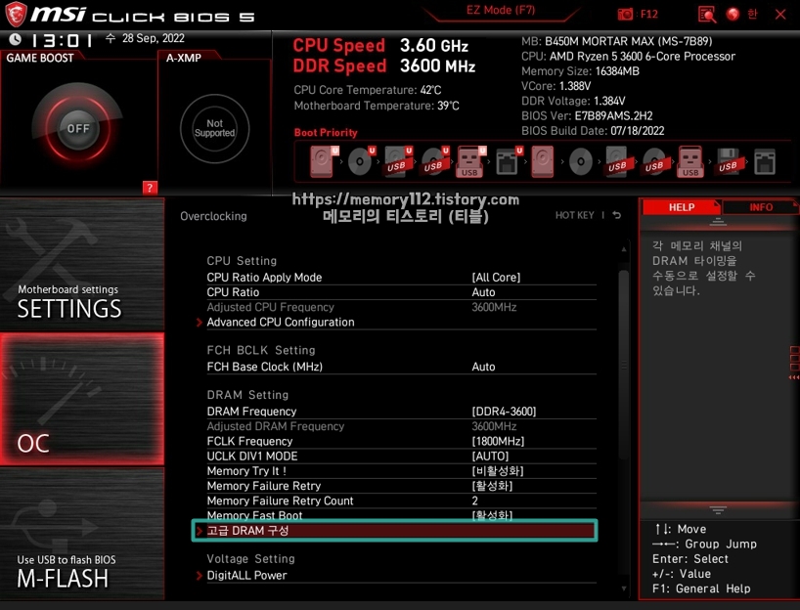Click the GAME BOOST label tab
This screenshot has width=800, height=610.
pos(40,58)
